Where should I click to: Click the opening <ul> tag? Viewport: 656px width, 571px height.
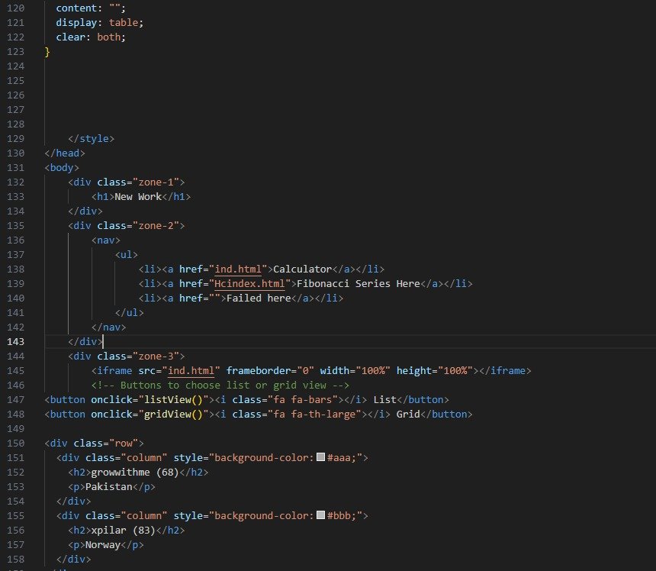(127, 254)
